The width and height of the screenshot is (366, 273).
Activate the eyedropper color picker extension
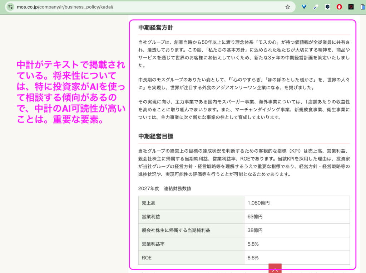(316, 7)
